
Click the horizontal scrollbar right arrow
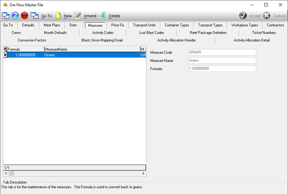click(143, 173)
